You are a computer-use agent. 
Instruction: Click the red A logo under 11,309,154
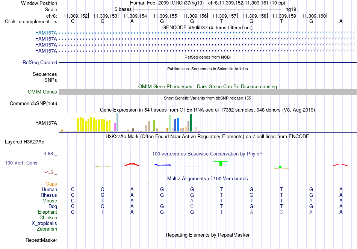pyautogui.click(x=132, y=164)
